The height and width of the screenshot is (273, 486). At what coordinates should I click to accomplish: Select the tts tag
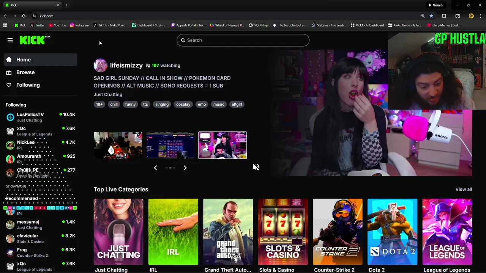[x=145, y=104]
